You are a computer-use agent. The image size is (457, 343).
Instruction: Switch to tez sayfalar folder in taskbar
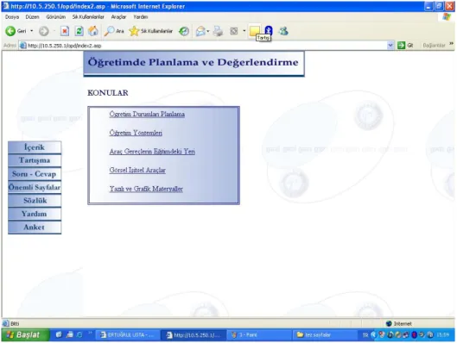(324, 335)
